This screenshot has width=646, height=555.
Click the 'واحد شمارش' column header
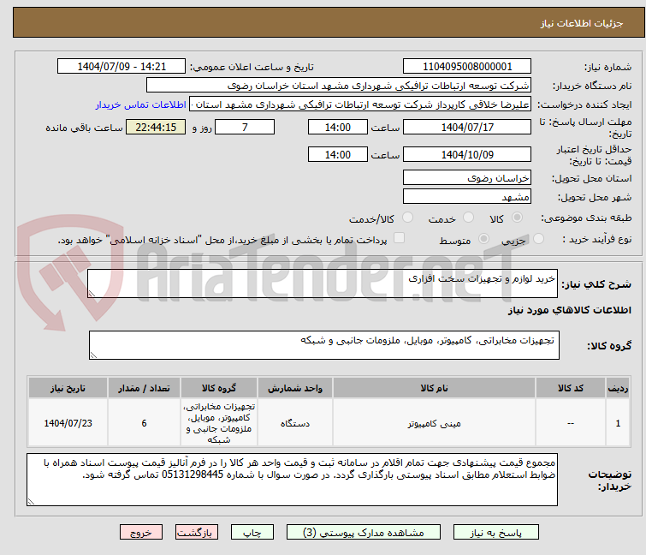coord(295,388)
